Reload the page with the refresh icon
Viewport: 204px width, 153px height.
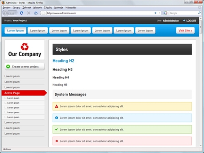[x=22, y=13]
